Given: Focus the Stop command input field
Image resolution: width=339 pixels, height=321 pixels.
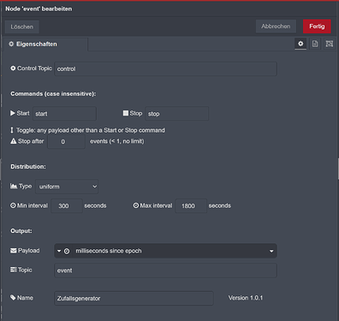Looking at the screenshot, I should pos(176,114).
